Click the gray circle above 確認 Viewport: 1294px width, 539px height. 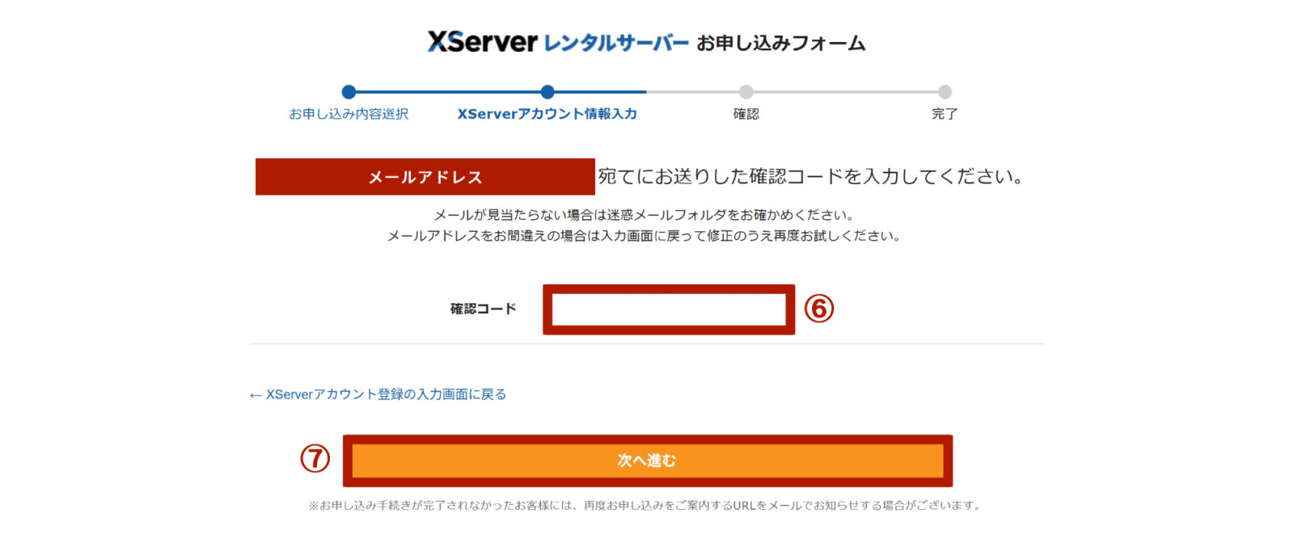[746, 92]
